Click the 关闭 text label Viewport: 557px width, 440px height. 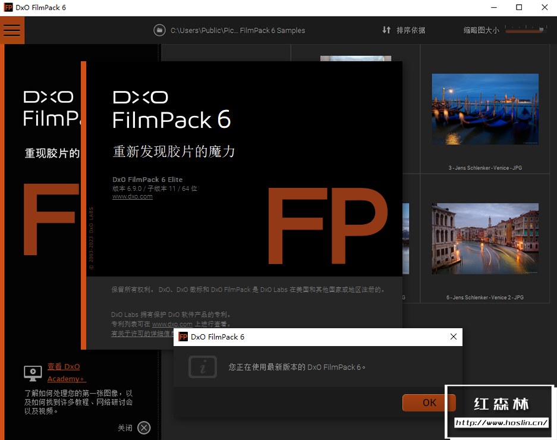pos(125,428)
